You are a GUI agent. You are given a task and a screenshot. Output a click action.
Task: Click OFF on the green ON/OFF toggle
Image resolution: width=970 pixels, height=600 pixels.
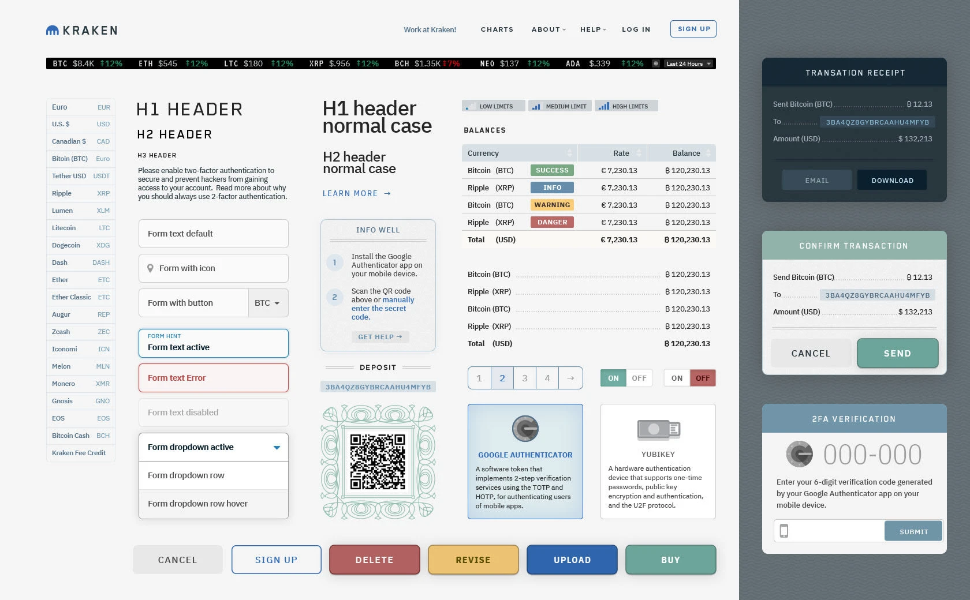point(639,378)
